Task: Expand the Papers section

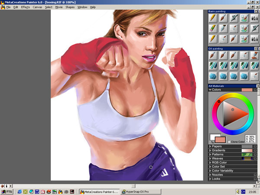Action: pos(210,146)
